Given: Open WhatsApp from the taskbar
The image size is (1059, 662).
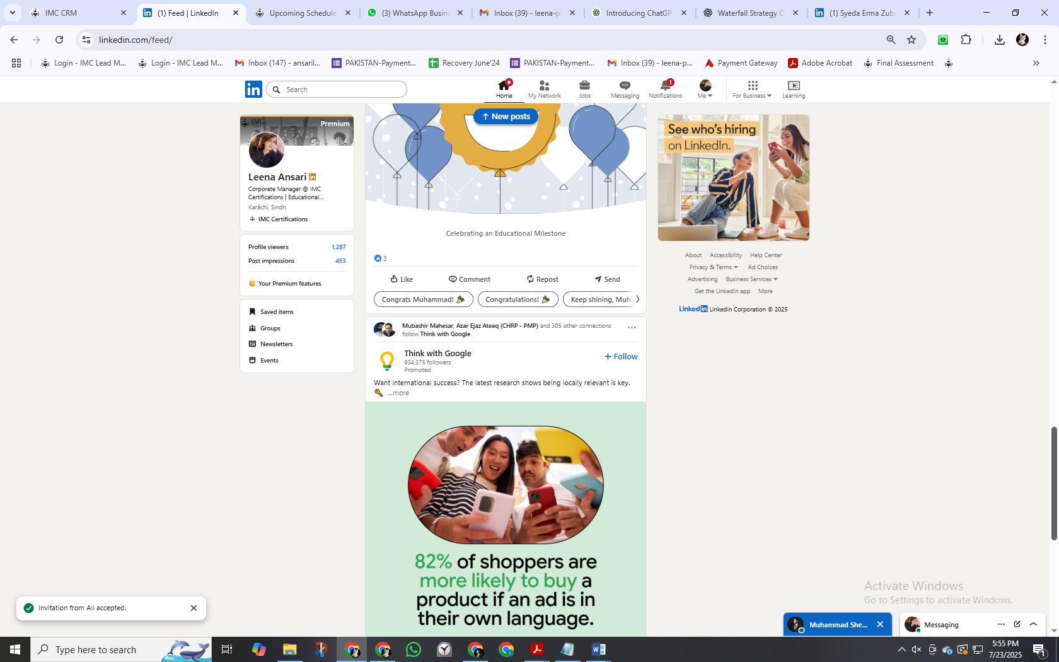Looking at the screenshot, I should (x=414, y=649).
